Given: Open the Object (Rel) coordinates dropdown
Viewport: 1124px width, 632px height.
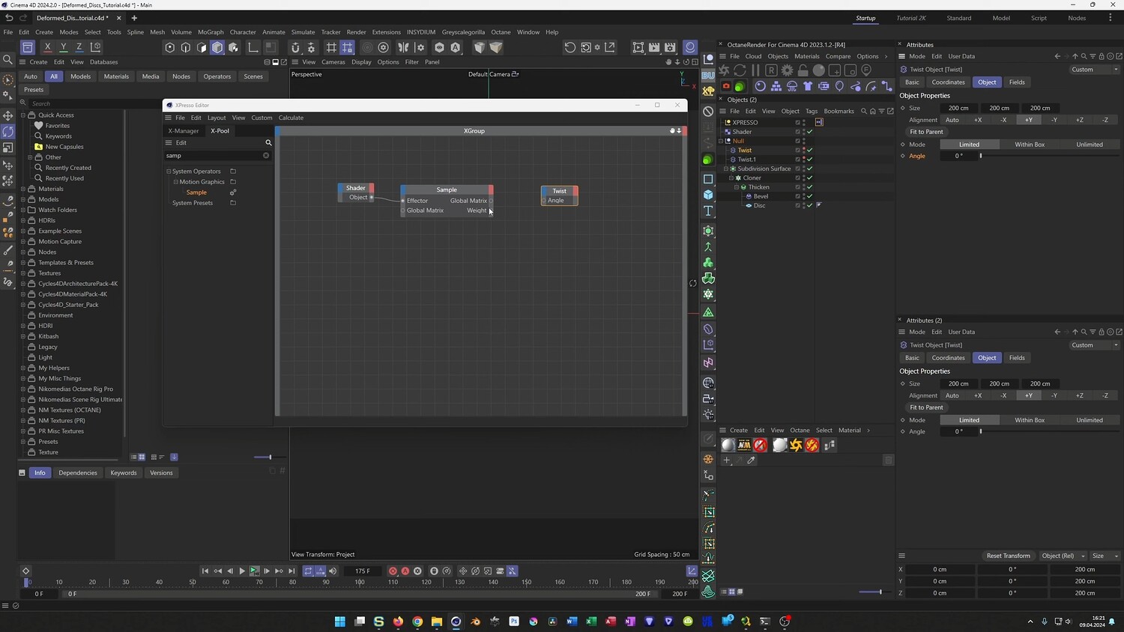Looking at the screenshot, I should pyautogui.click(x=1063, y=556).
